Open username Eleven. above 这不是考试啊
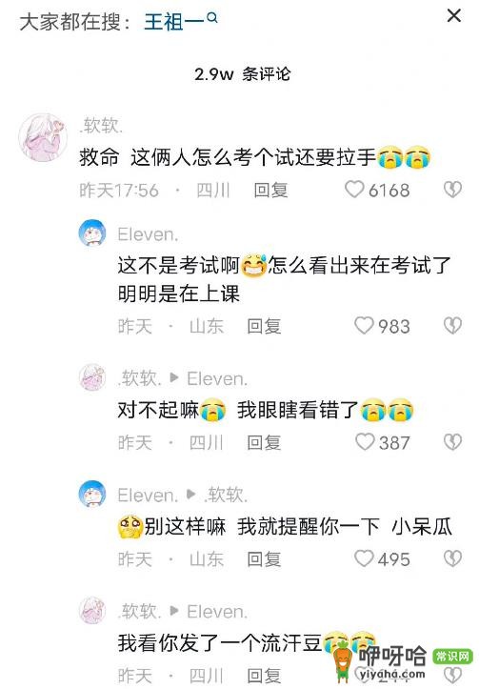Image resolution: width=479 pixels, height=689 pixels. pyautogui.click(x=148, y=234)
